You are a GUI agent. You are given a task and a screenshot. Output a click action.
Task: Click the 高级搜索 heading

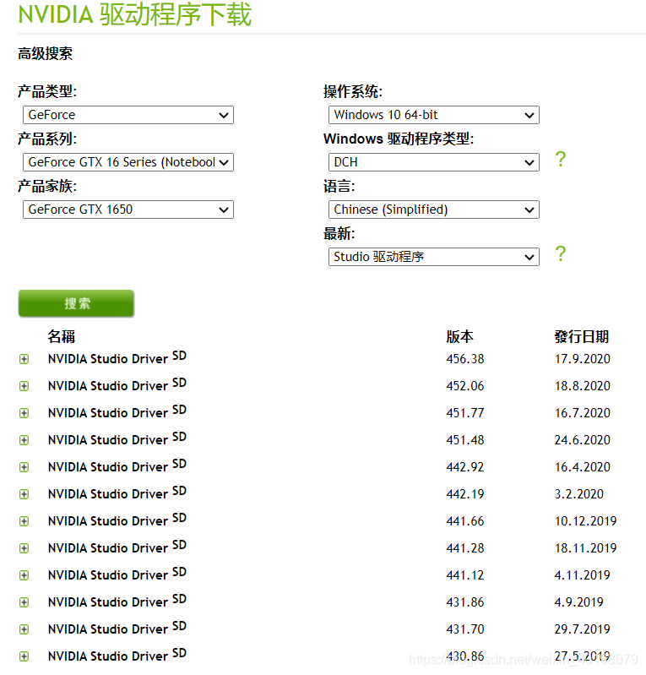tap(46, 54)
